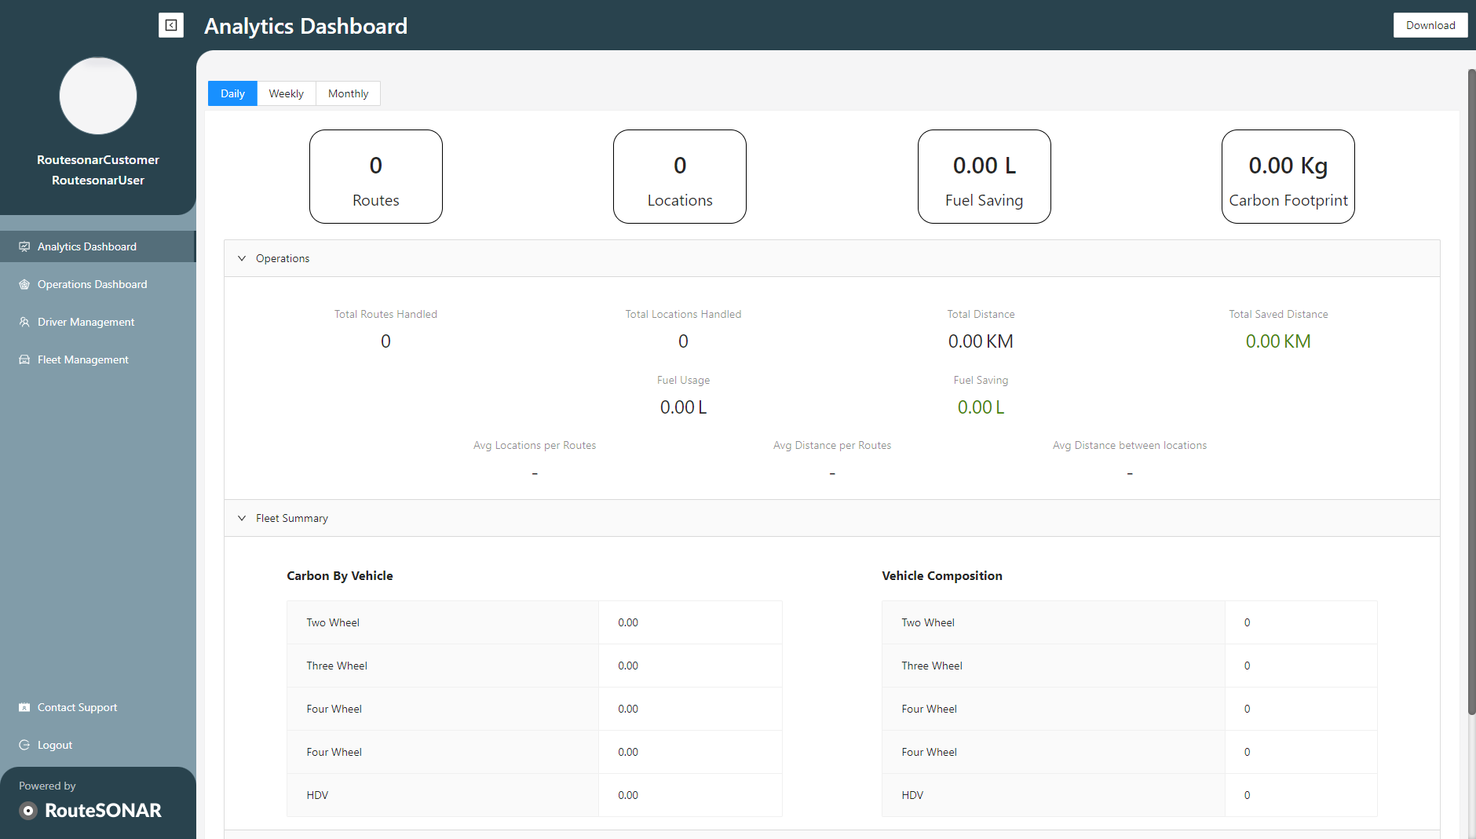Click the Carbon Footprint summary card

click(1288, 177)
